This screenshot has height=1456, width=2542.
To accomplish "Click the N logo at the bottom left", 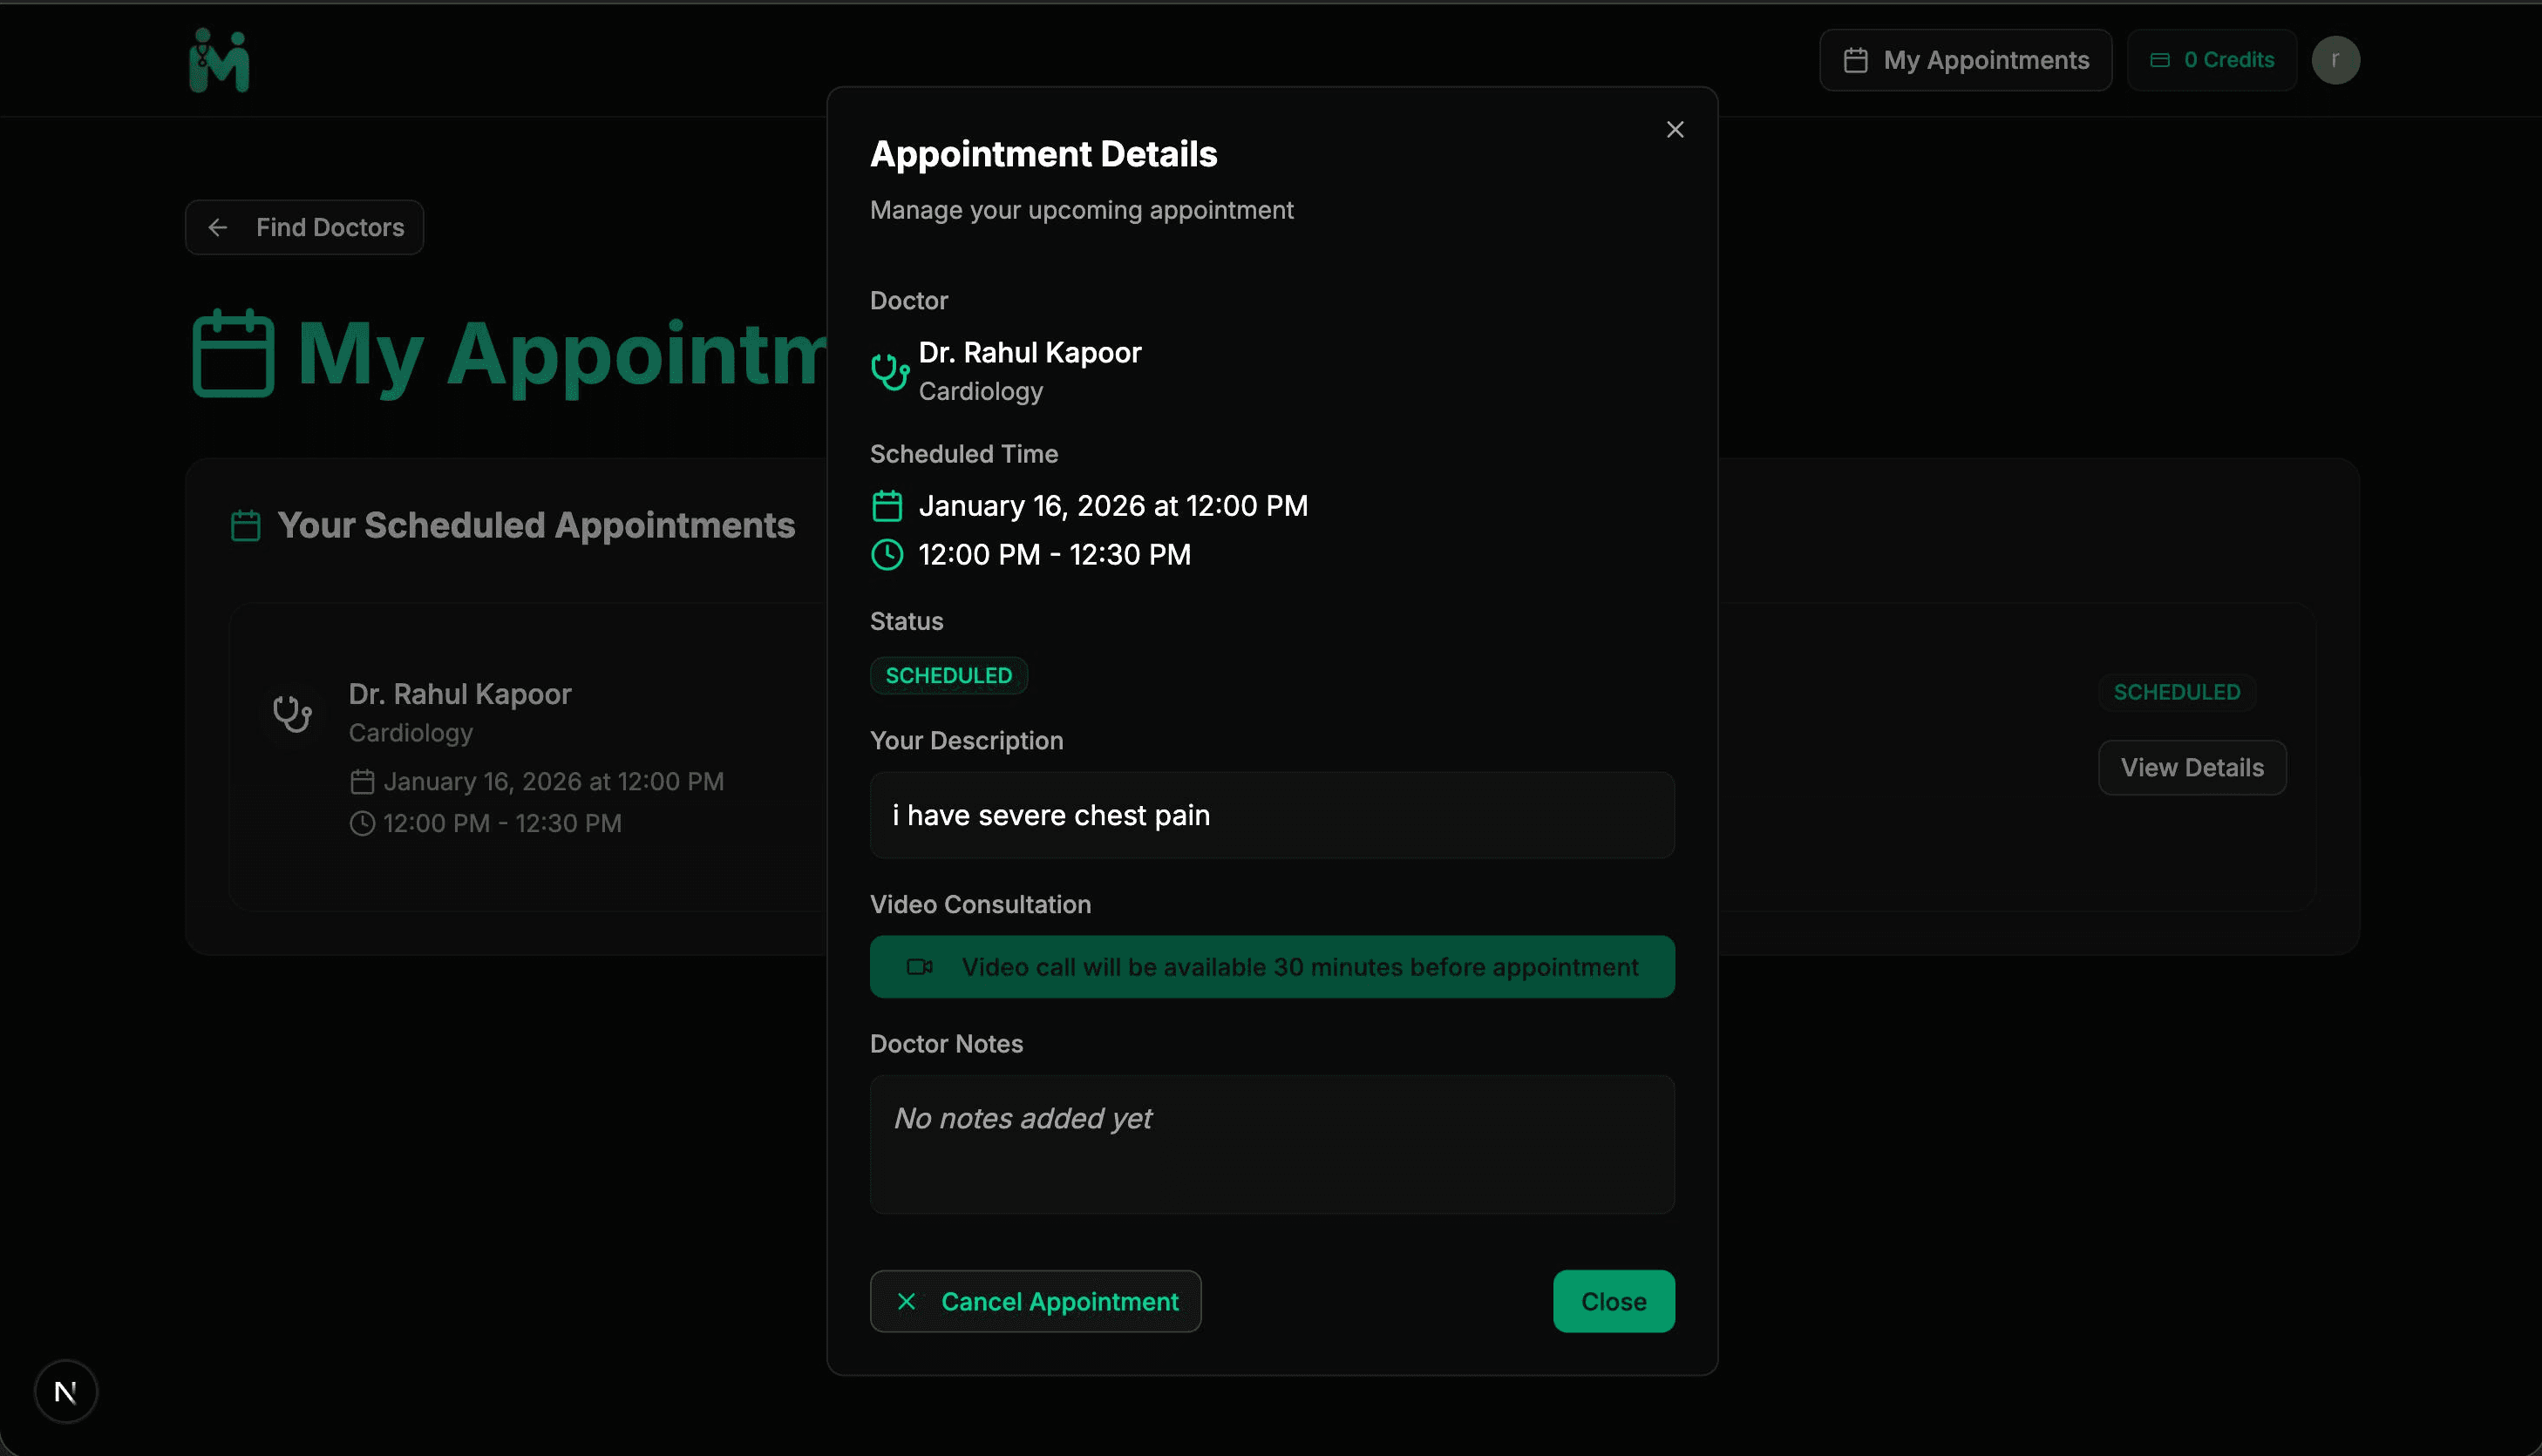I will coord(66,1391).
